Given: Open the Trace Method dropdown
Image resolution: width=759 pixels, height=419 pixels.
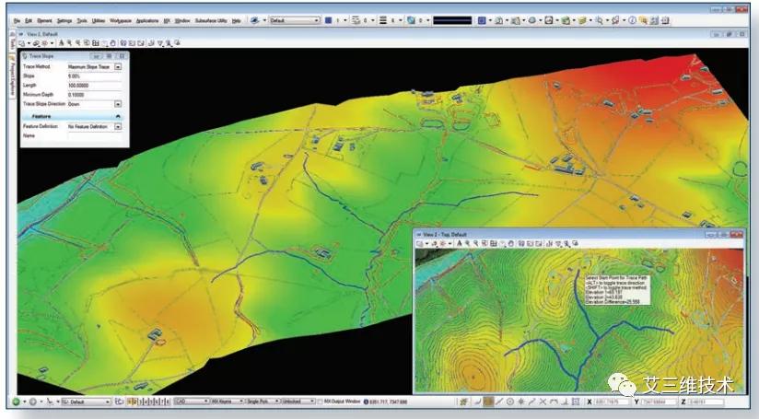Looking at the screenshot, I should pos(118,67).
